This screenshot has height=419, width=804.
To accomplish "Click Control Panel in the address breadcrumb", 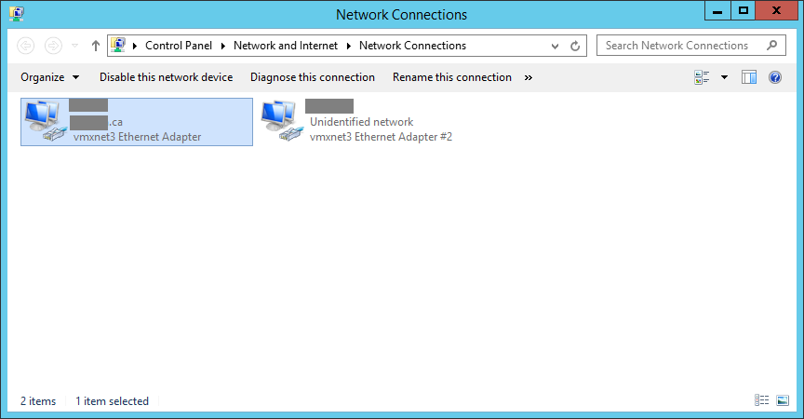I will tap(179, 46).
